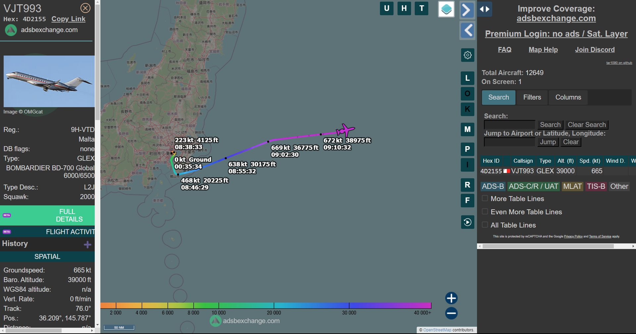Open the Map Help link
This screenshot has height=334, width=636.
tap(543, 50)
